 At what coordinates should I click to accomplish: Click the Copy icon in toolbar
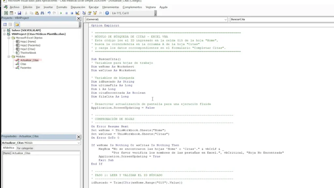point(31,13)
